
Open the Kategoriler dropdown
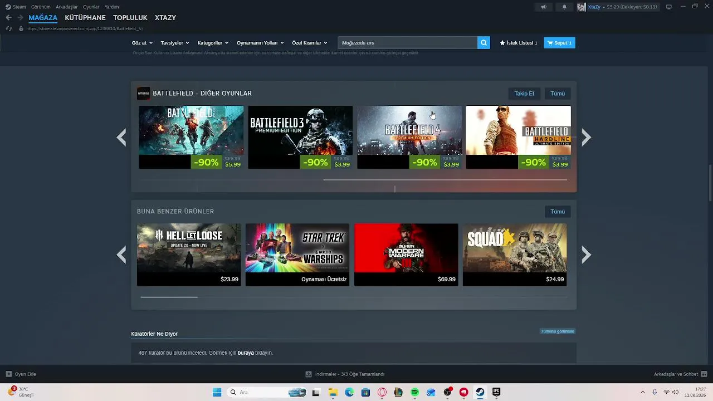213,43
